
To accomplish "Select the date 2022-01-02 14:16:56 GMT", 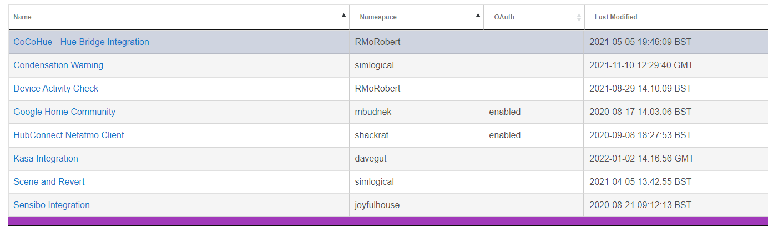I will tap(641, 159).
